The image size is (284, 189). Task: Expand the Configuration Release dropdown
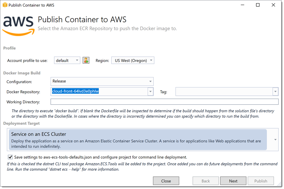click(102, 82)
